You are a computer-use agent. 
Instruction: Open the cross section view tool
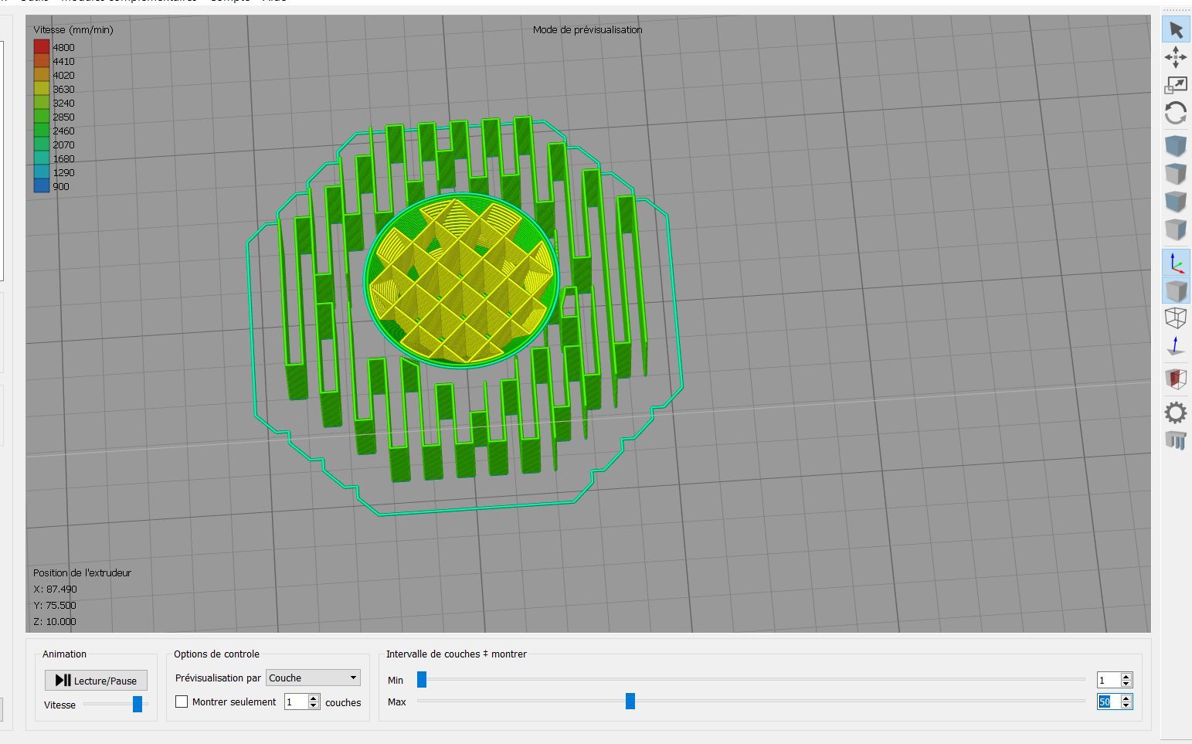click(1176, 379)
